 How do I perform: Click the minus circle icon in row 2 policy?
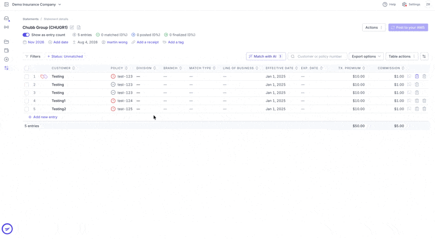(x=113, y=85)
